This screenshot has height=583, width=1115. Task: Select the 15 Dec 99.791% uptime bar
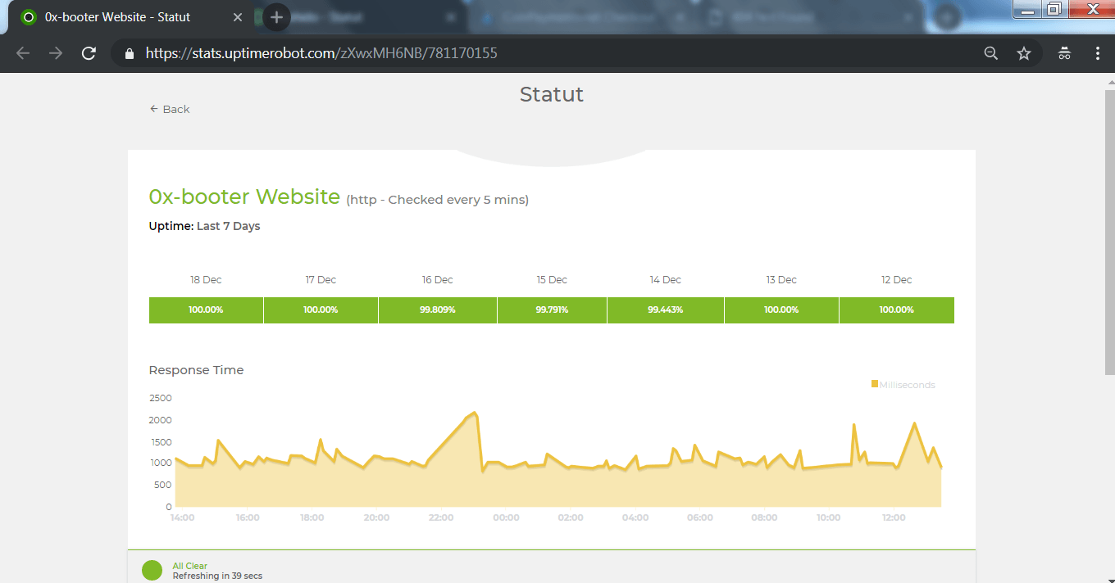point(552,310)
